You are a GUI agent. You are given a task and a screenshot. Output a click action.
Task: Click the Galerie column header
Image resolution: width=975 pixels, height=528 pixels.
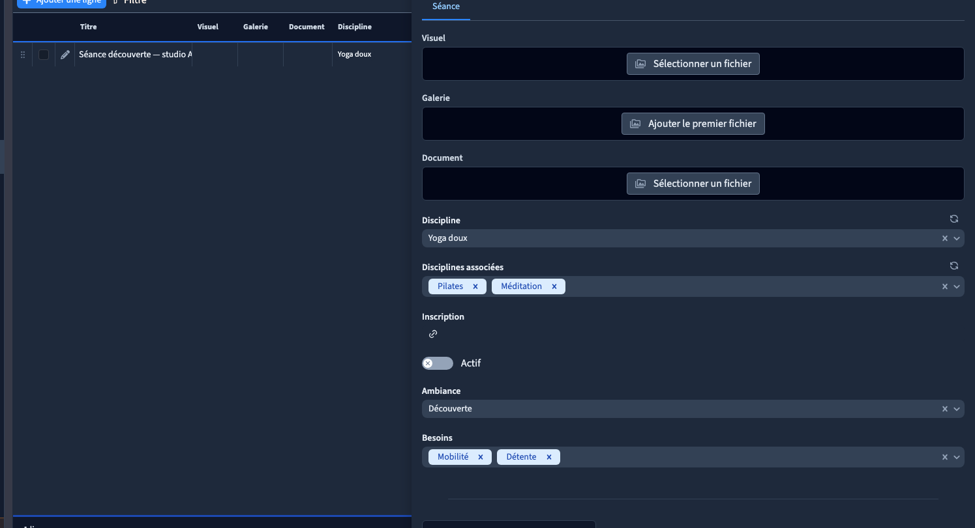pyautogui.click(x=256, y=27)
